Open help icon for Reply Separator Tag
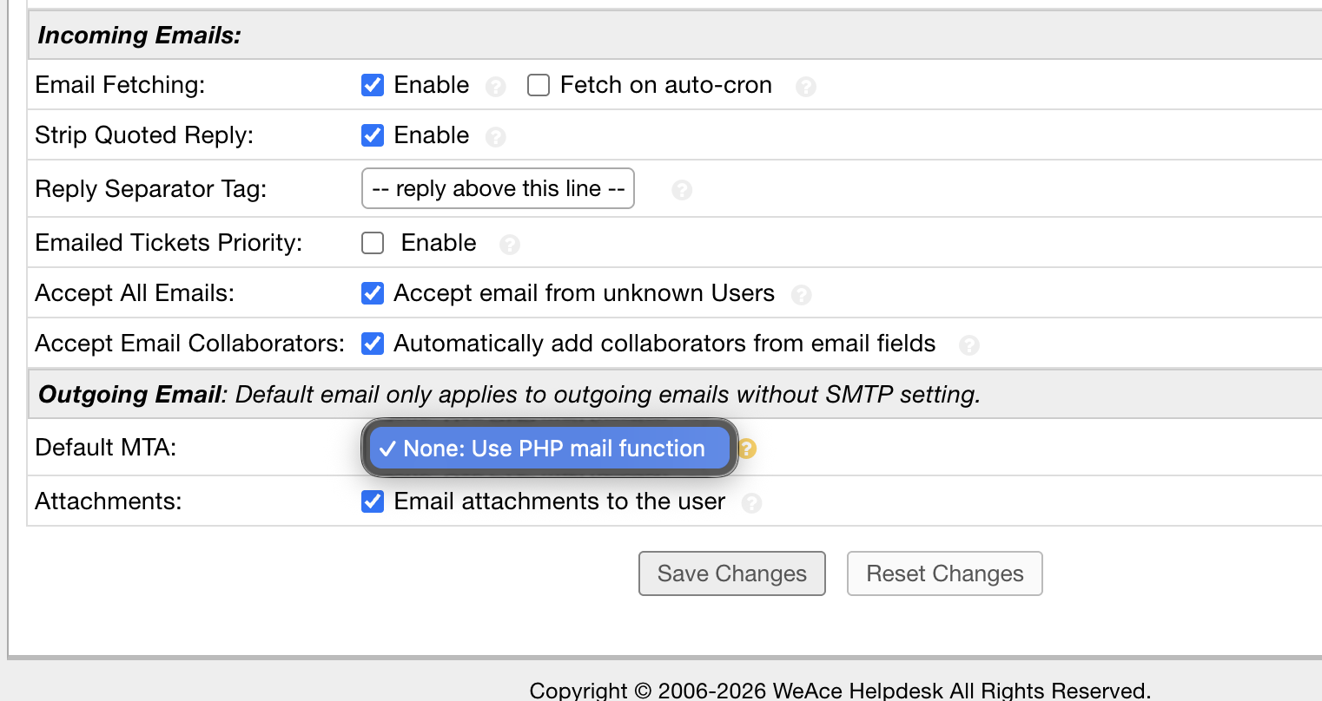Viewport: 1322px width, 701px height. tap(682, 190)
